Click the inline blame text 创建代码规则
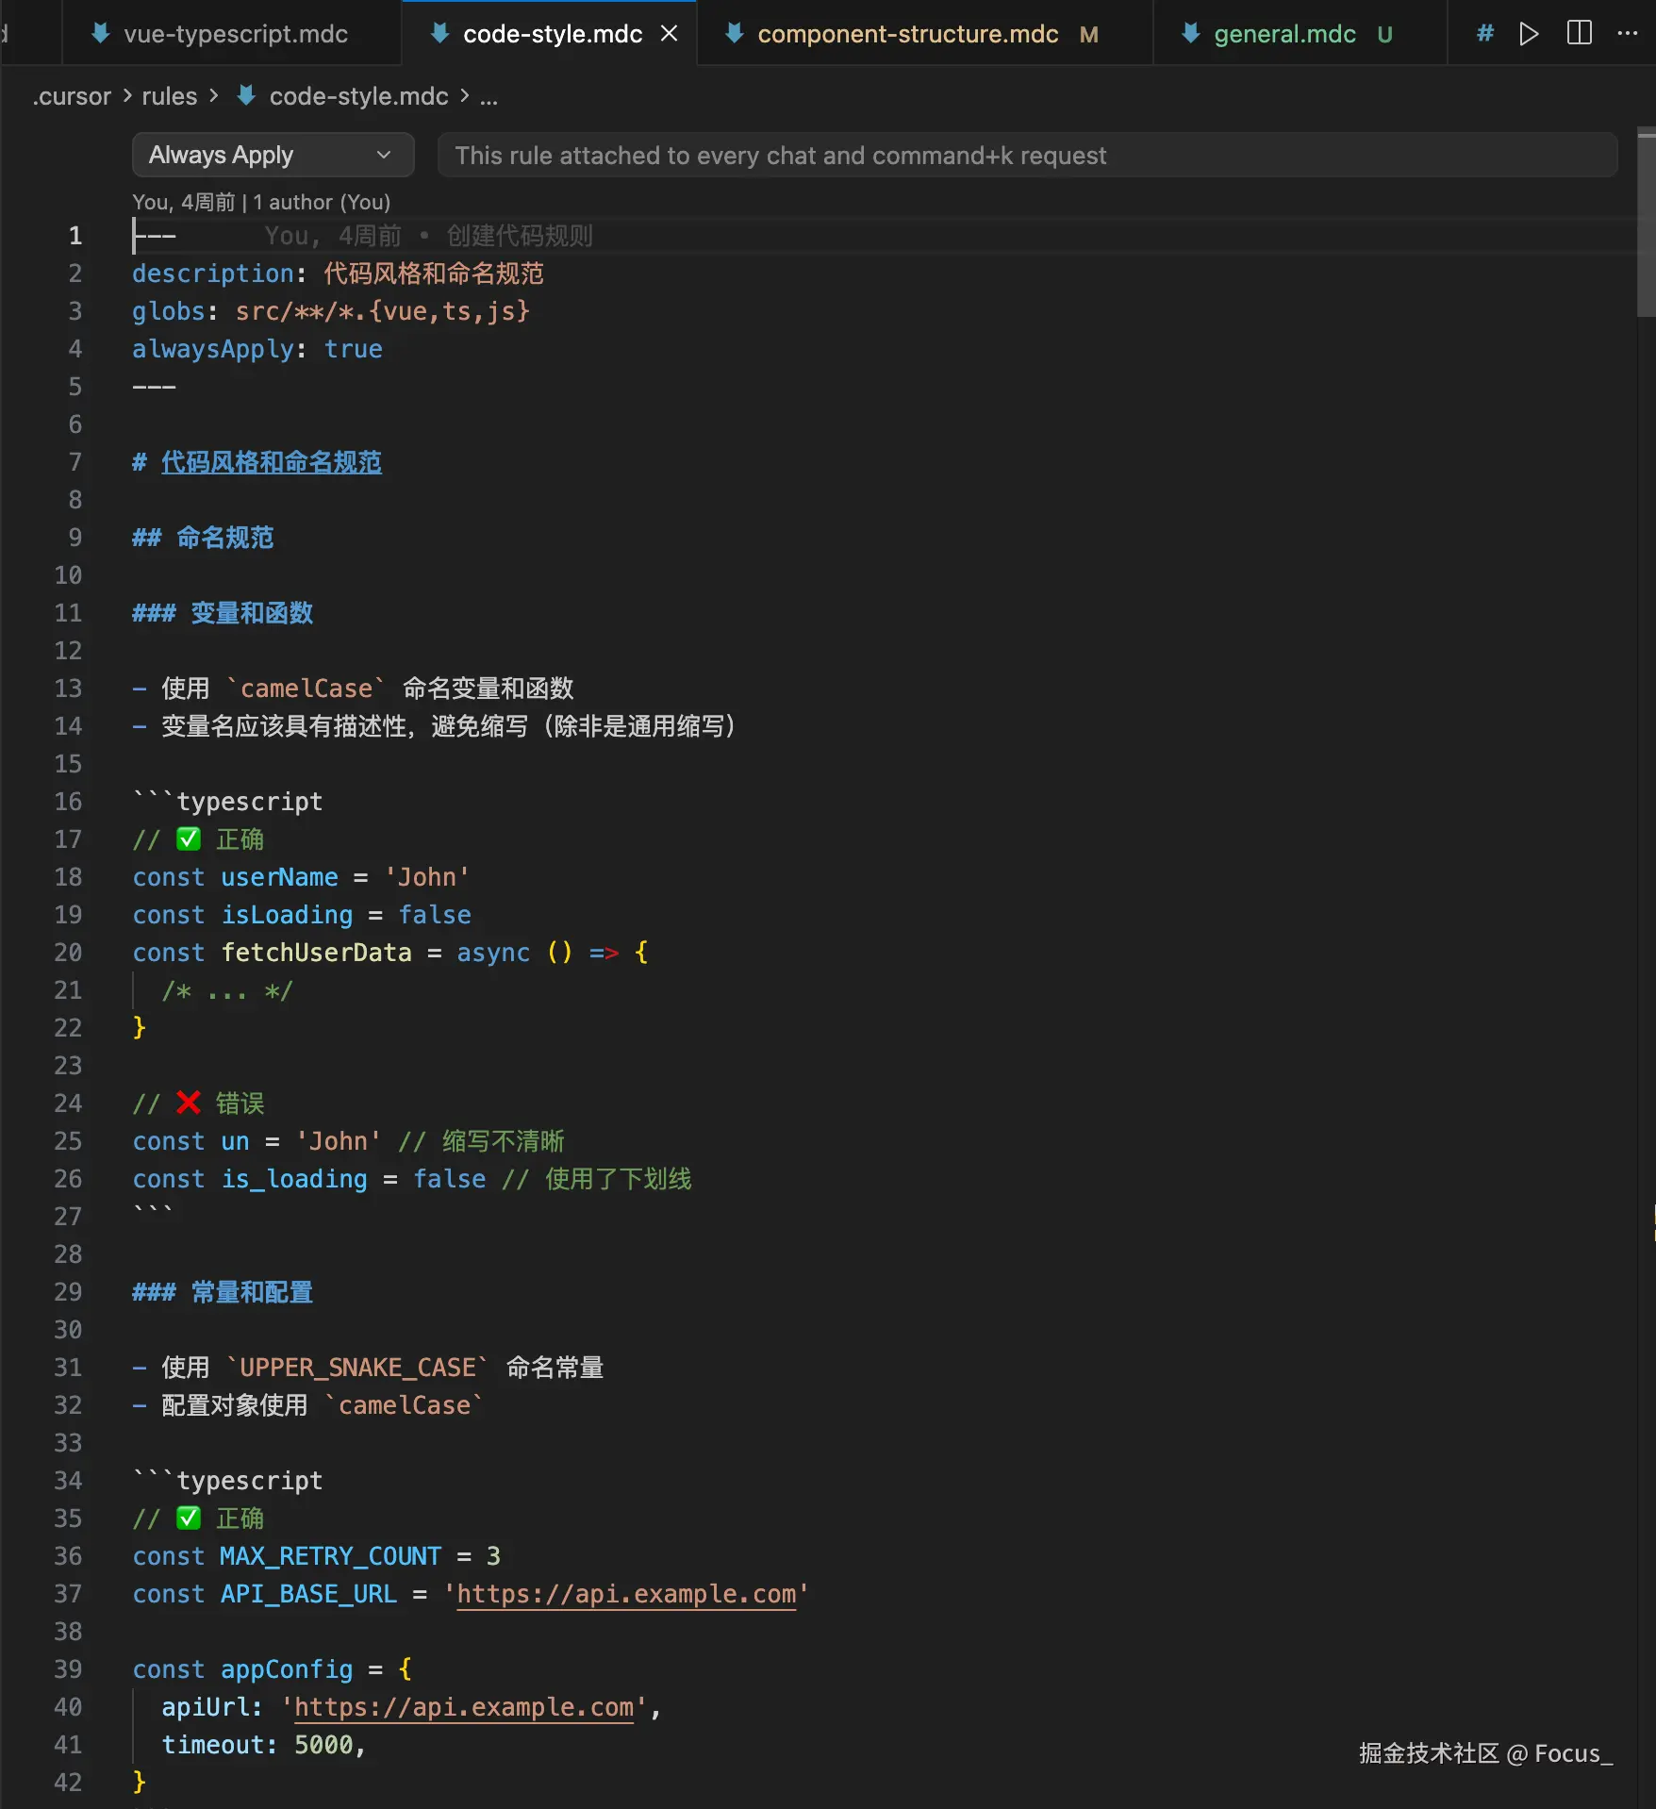Viewport: 1656px width, 1809px height. [520, 236]
